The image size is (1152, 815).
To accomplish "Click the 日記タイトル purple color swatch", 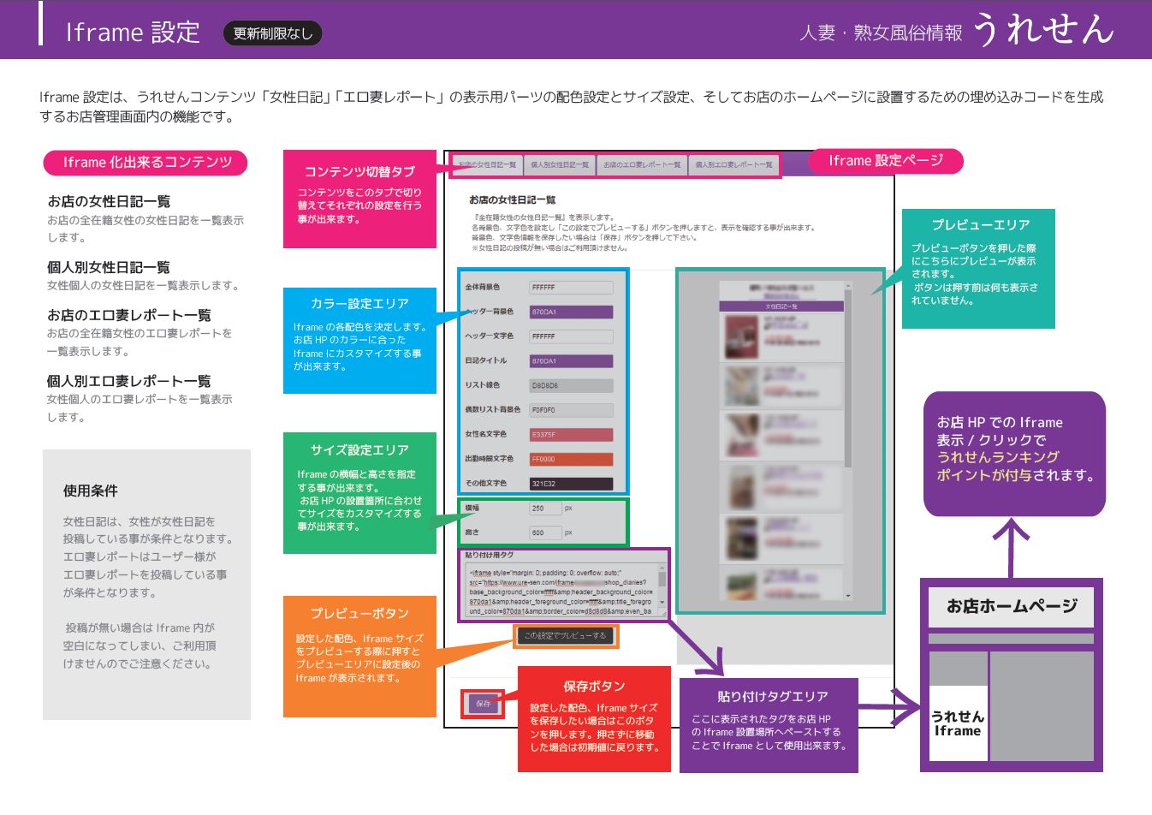I will coord(570,361).
